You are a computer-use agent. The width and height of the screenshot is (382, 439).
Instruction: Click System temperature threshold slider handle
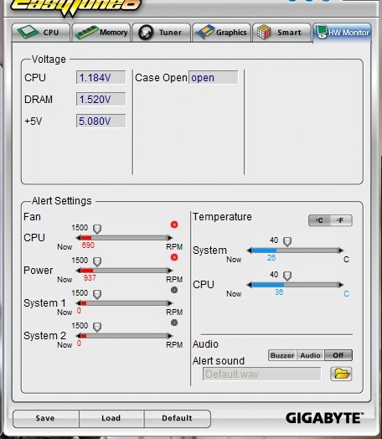click(x=287, y=241)
